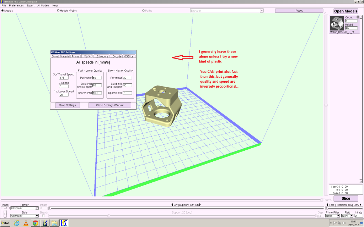Open the All Models menu
364x227 pixels.
[43, 5]
